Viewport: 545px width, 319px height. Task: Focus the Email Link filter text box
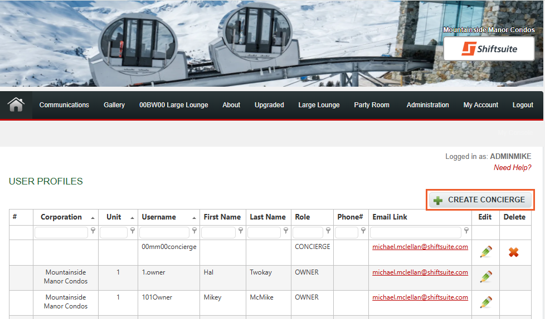point(416,232)
